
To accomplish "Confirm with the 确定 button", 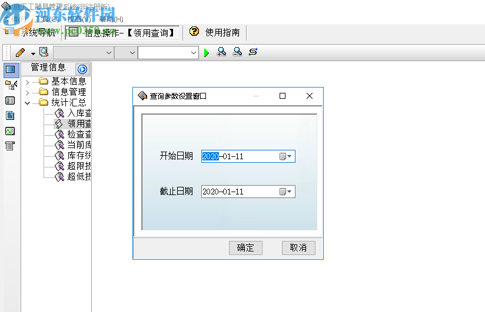I will click(245, 248).
